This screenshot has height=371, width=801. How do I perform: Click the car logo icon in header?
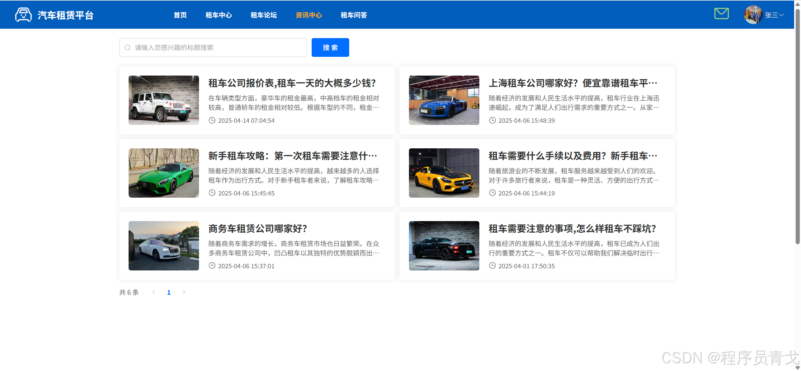coord(23,15)
